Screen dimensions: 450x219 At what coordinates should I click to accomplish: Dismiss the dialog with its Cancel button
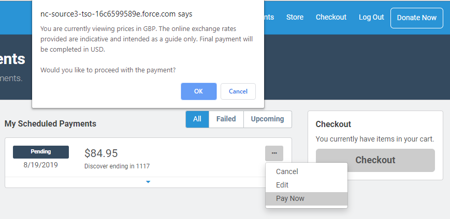(238, 91)
